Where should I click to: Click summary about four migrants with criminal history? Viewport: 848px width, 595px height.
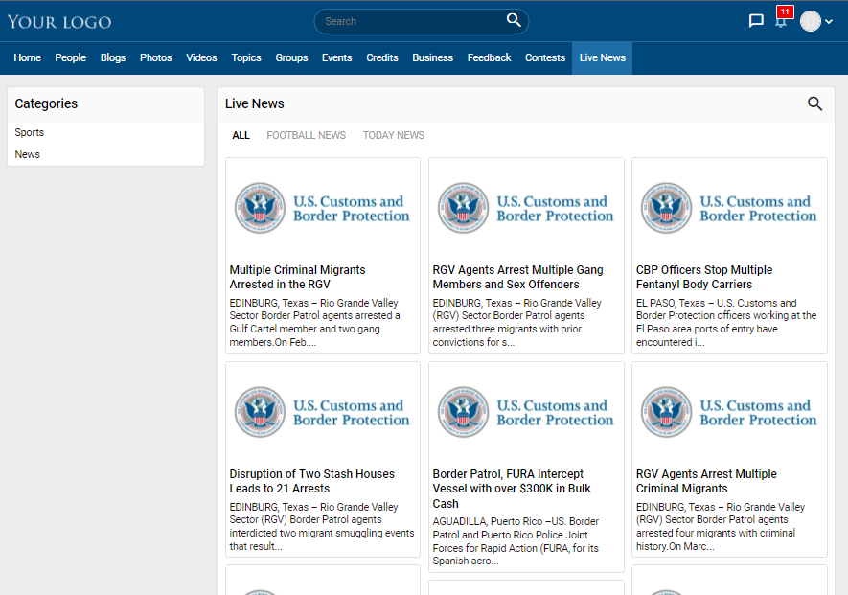pyautogui.click(x=721, y=526)
